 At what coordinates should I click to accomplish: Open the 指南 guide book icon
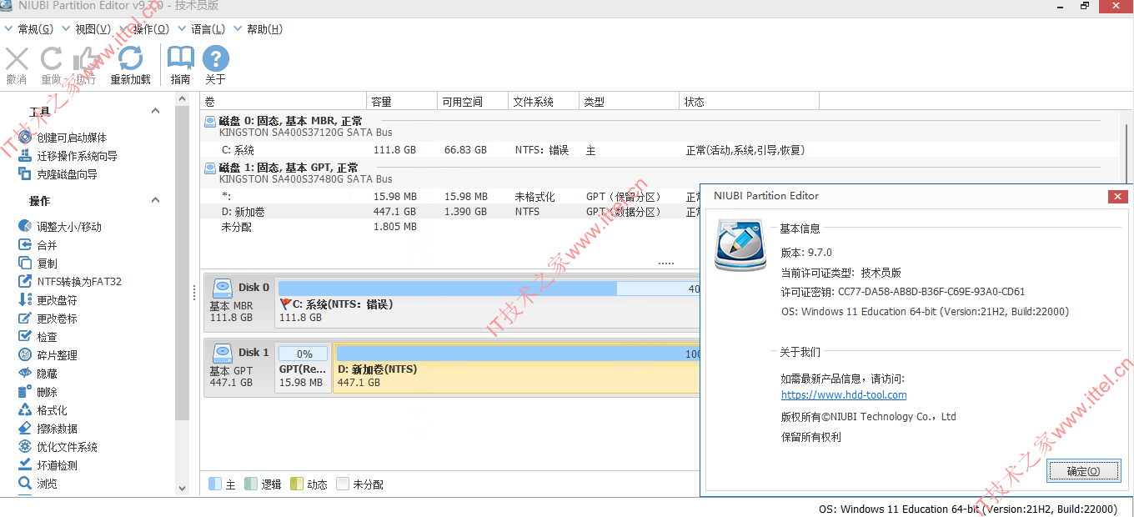(180, 59)
